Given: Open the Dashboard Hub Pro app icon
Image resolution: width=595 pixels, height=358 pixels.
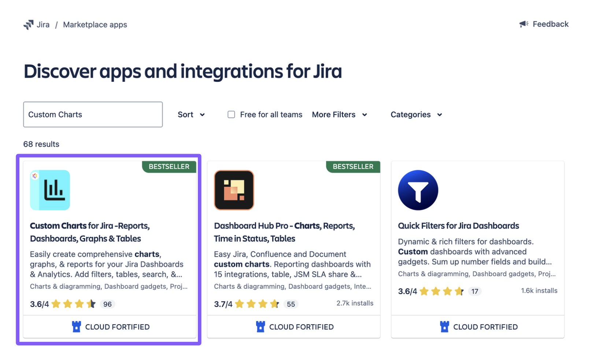Looking at the screenshot, I should tap(234, 190).
